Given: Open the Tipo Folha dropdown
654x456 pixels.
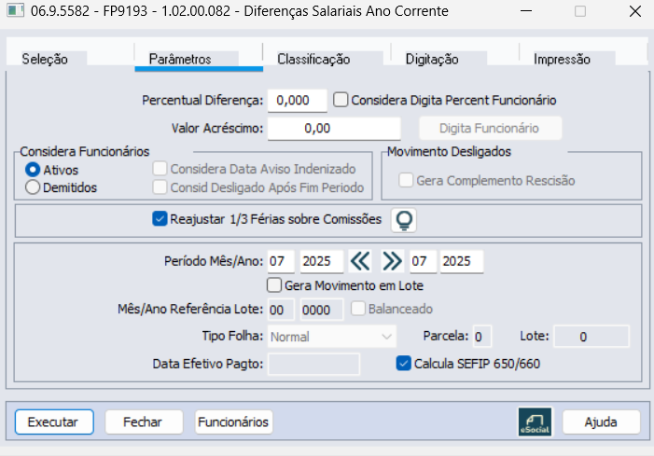Looking at the screenshot, I should 332,337.
